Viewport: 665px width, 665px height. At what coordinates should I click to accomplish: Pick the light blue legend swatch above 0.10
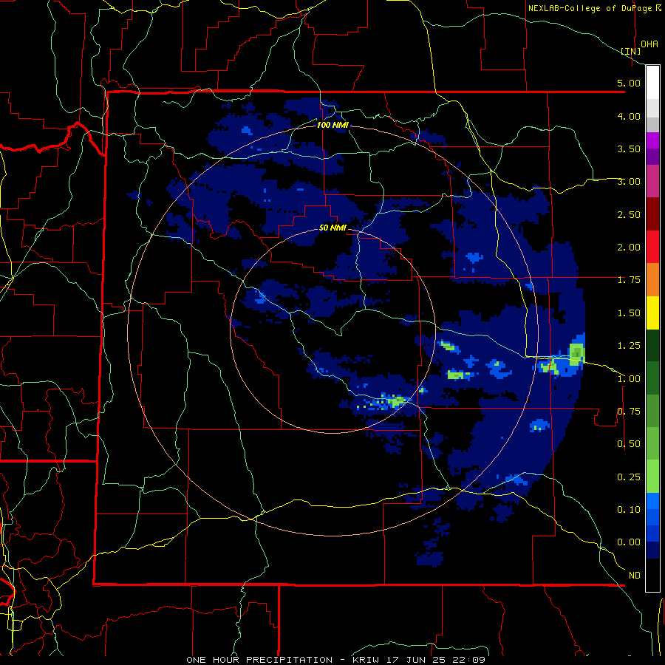tap(652, 501)
